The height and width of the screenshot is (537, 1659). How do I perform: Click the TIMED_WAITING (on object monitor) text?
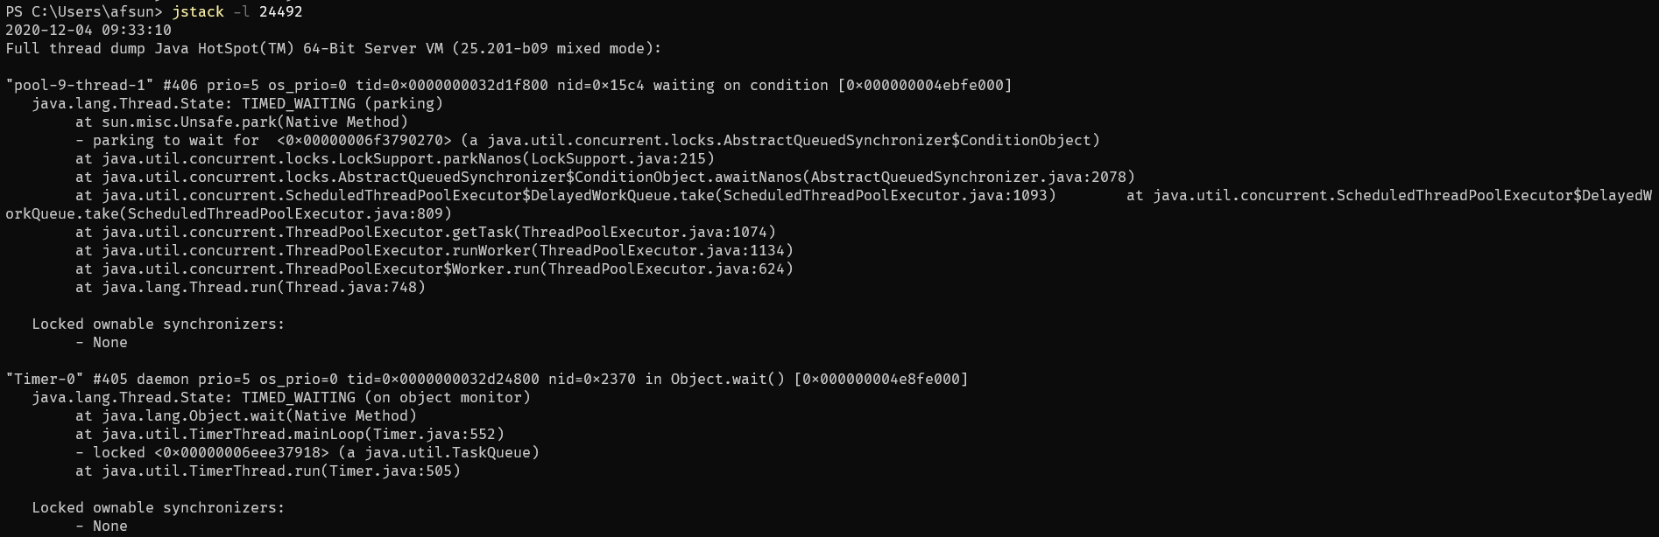click(386, 397)
